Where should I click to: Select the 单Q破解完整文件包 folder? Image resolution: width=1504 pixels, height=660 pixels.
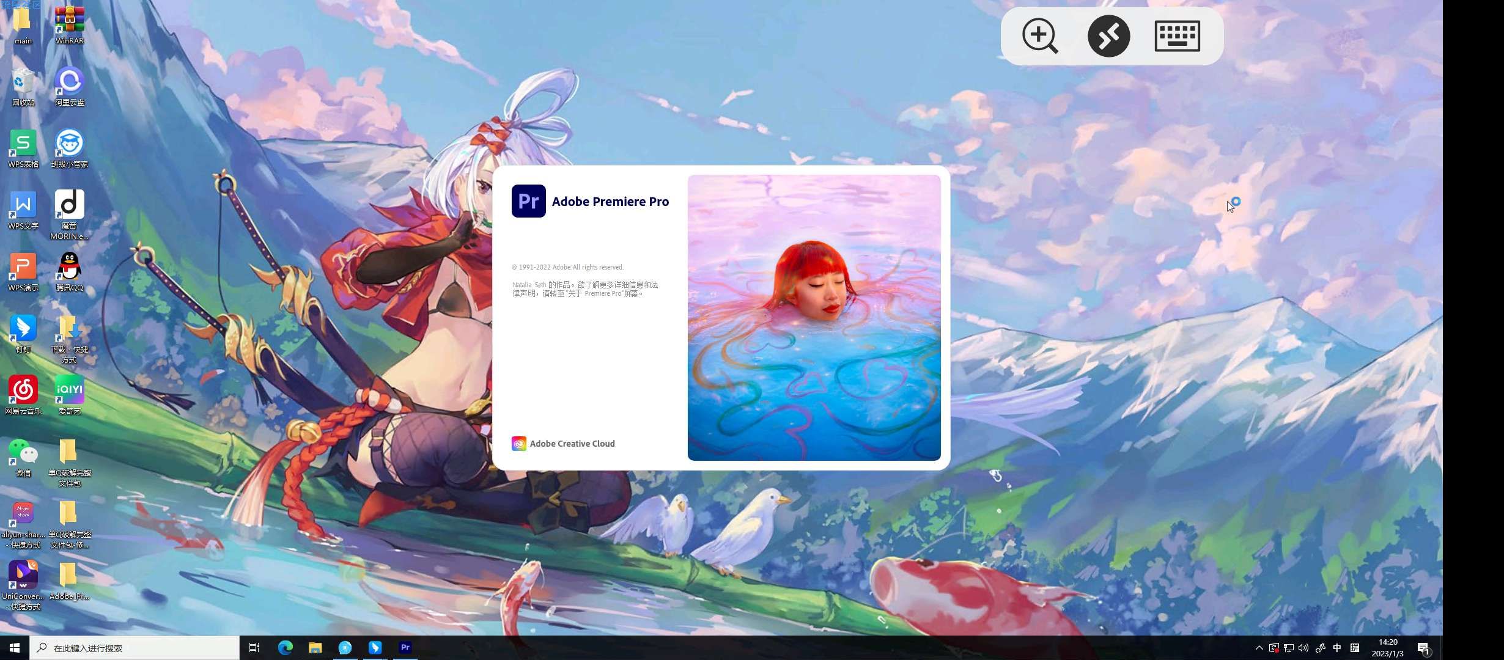coord(69,462)
